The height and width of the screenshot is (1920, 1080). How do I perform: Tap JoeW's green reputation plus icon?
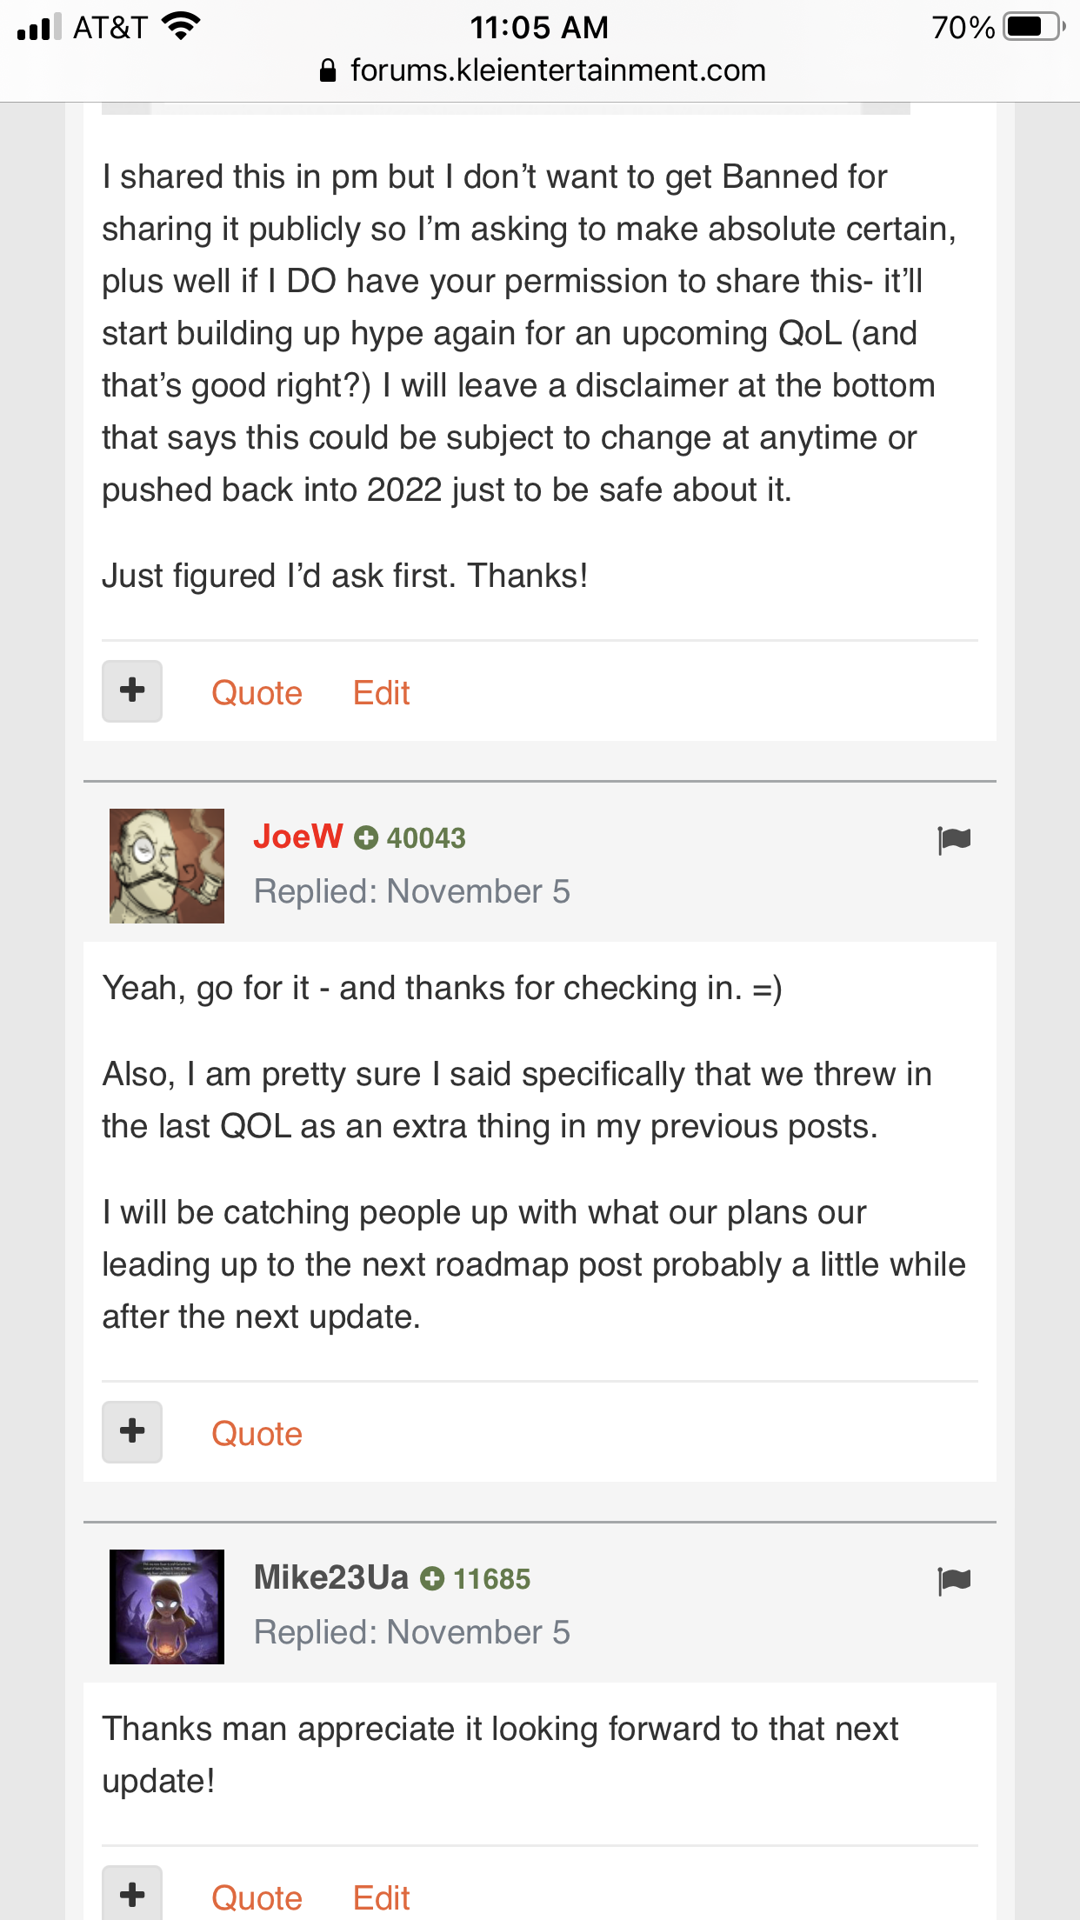tap(366, 837)
